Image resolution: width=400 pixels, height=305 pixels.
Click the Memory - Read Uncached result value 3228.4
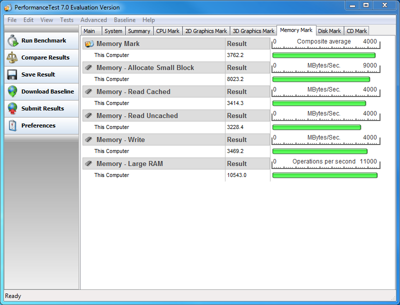(235, 127)
